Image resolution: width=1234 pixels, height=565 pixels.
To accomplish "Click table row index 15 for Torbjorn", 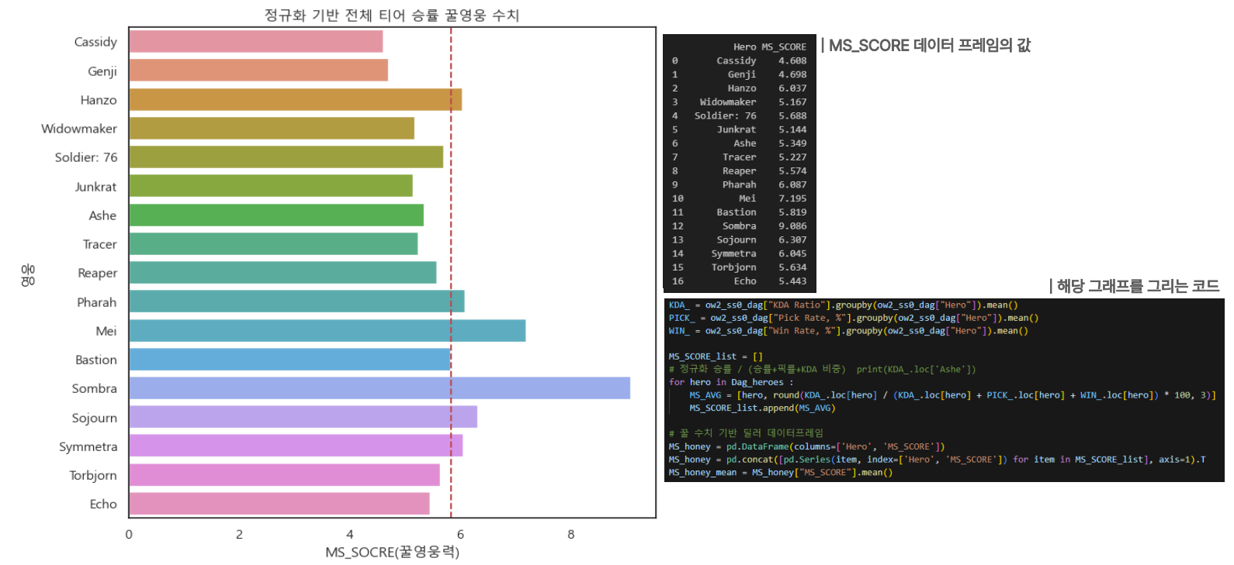I will click(678, 267).
